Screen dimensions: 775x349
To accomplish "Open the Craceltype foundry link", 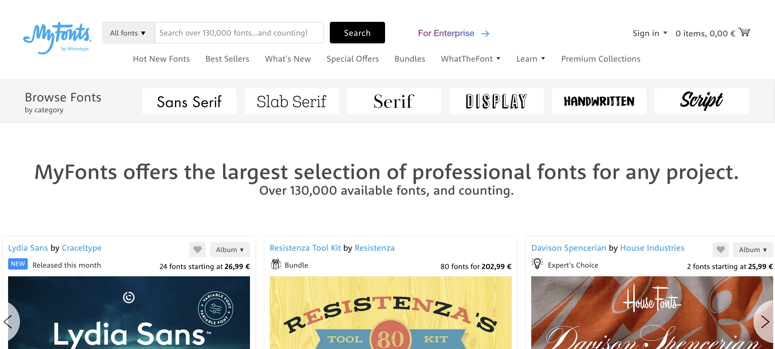I will pos(81,248).
